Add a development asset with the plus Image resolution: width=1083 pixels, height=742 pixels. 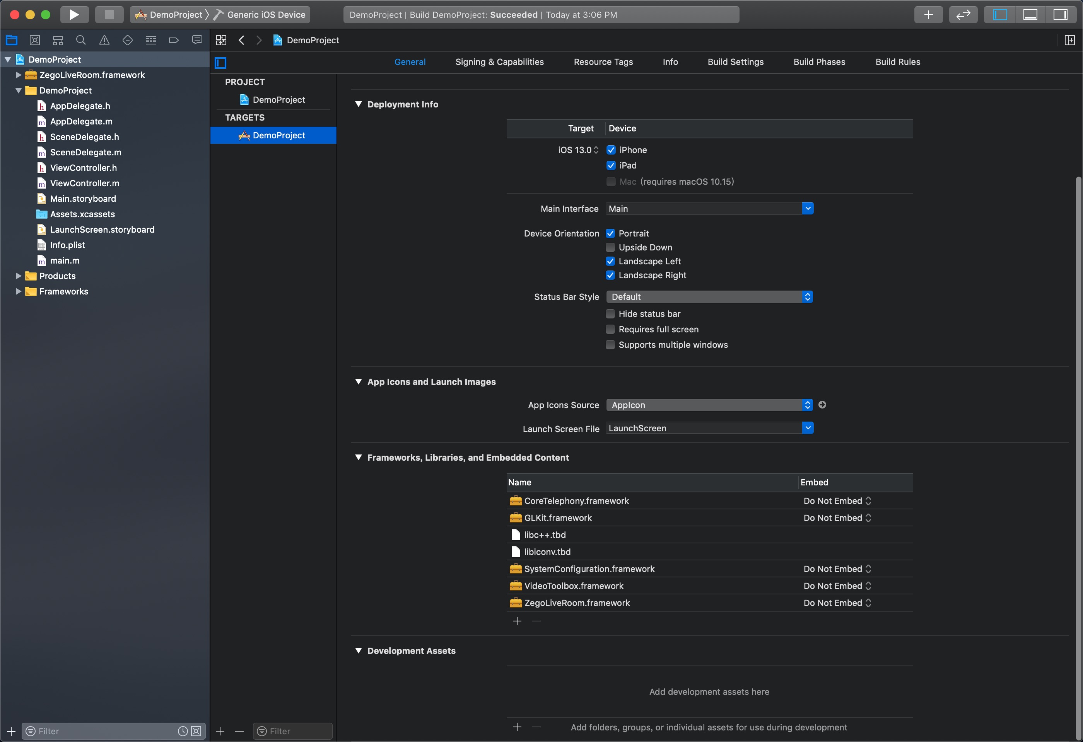pos(517,727)
